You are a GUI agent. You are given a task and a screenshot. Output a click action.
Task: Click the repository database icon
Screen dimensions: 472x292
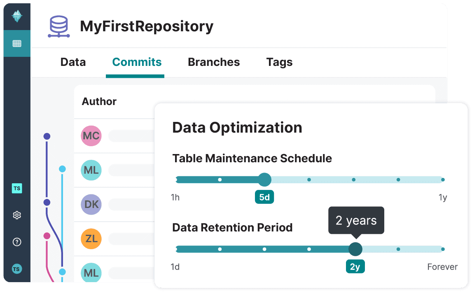(58, 26)
